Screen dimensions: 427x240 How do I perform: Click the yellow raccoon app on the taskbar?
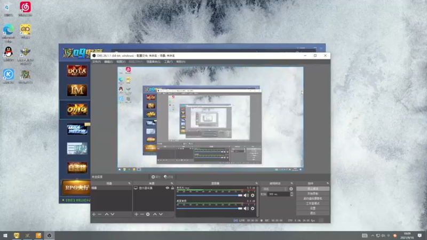(x=17, y=236)
